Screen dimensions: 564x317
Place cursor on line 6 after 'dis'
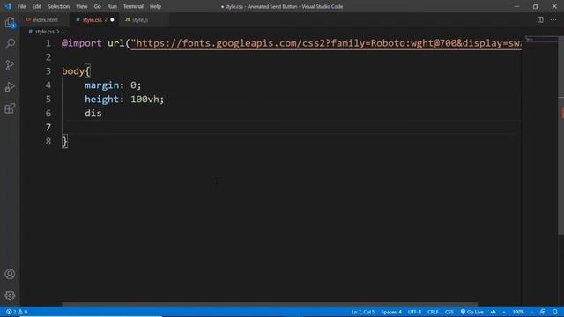point(102,114)
